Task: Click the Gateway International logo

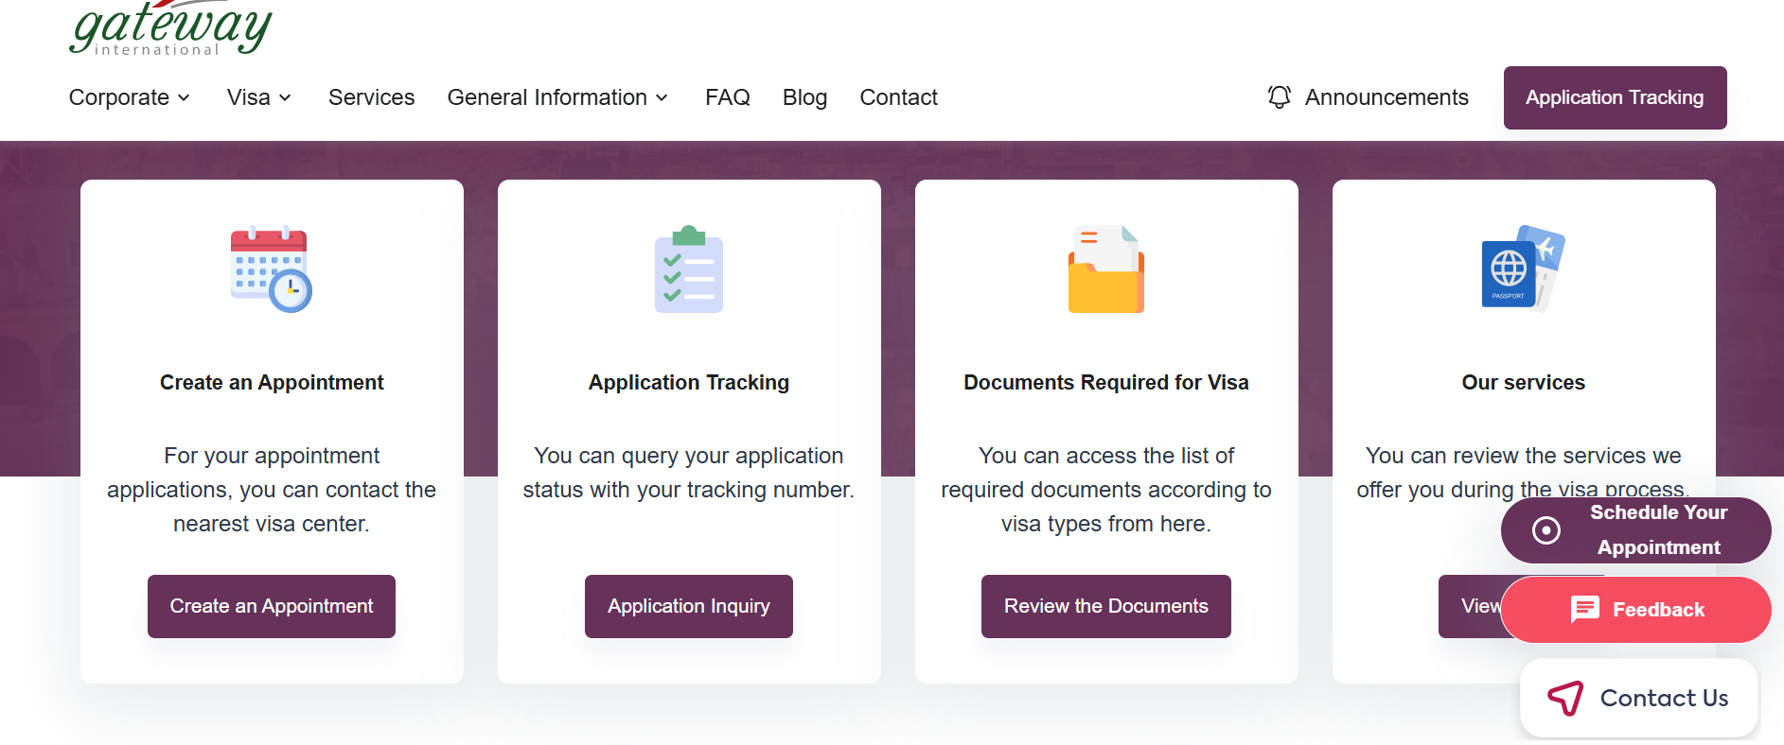Action: pyautogui.click(x=170, y=28)
